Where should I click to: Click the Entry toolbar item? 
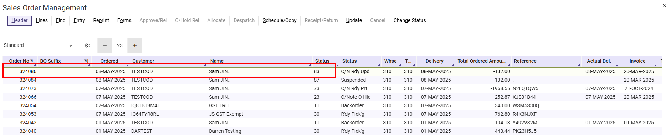(x=79, y=20)
